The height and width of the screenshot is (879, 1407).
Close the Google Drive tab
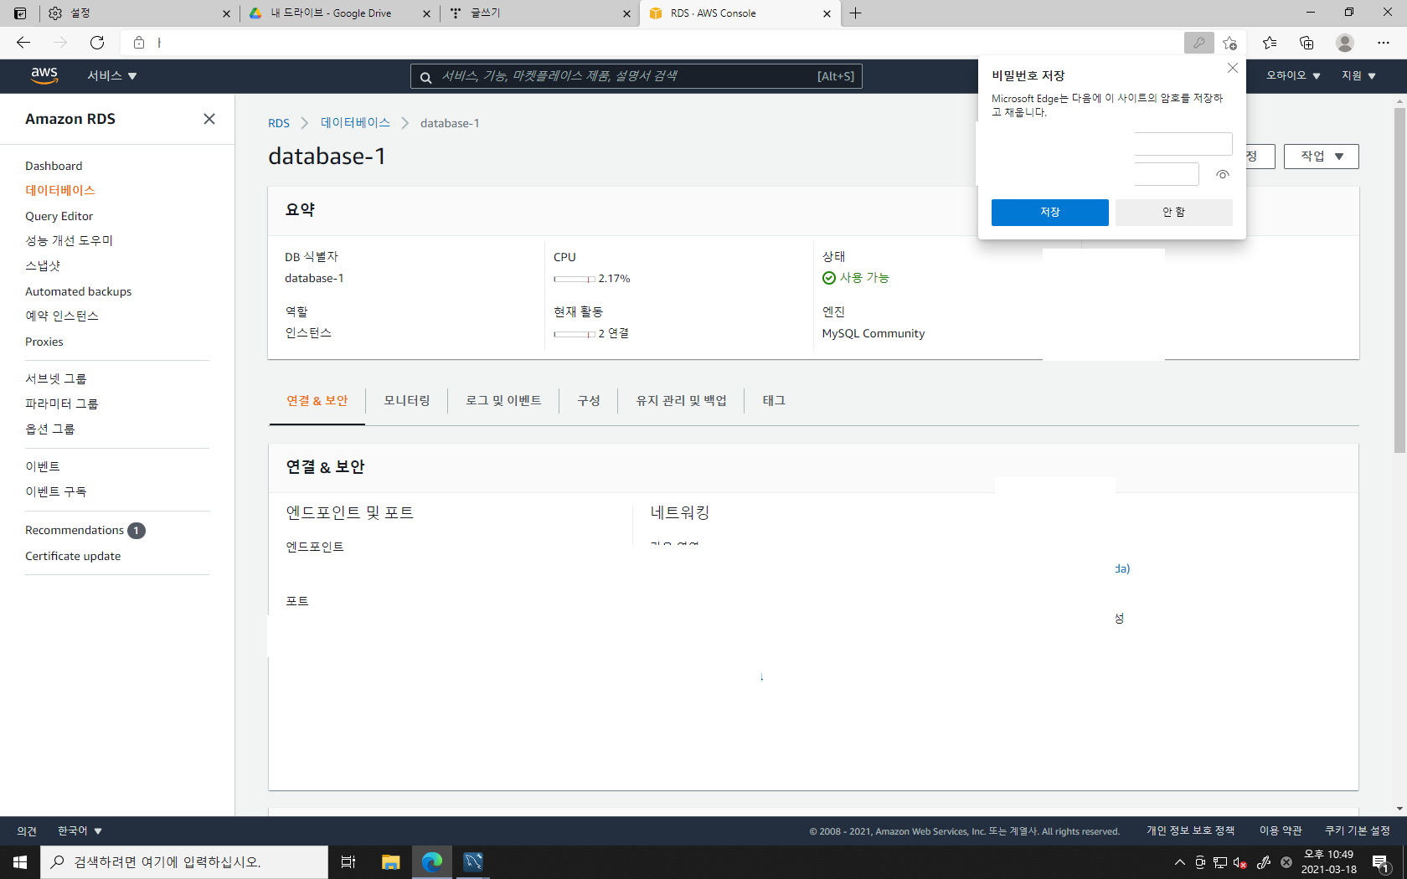(426, 13)
